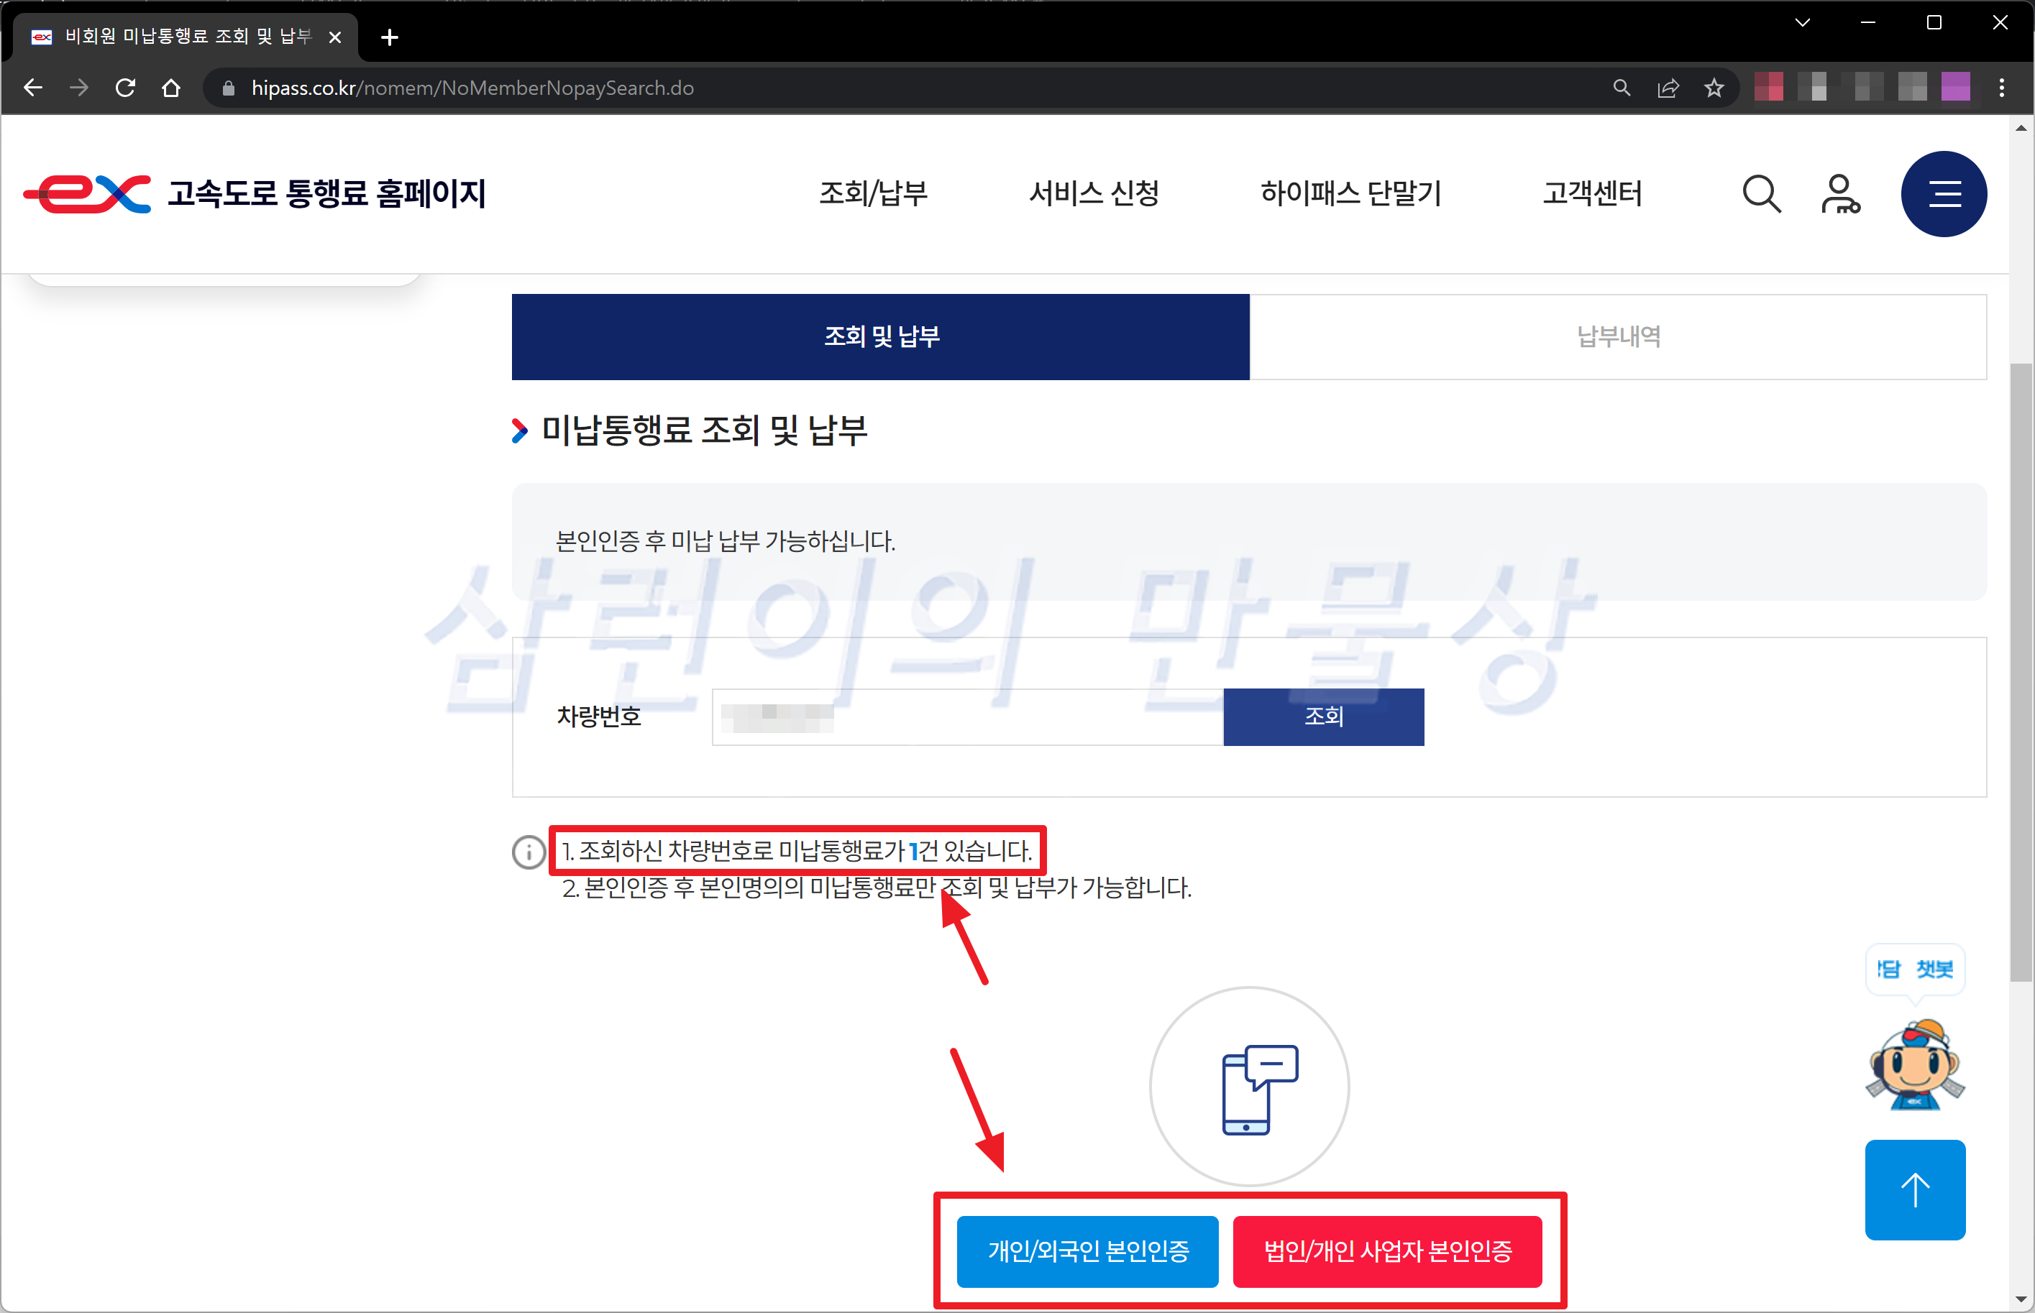2035x1313 pixels.
Task: Reload the page with refresh icon
Action: pyautogui.click(x=125, y=88)
